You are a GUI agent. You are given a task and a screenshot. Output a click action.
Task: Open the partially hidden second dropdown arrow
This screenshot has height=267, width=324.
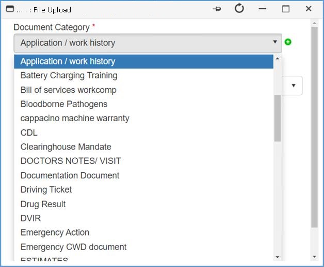point(294,86)
